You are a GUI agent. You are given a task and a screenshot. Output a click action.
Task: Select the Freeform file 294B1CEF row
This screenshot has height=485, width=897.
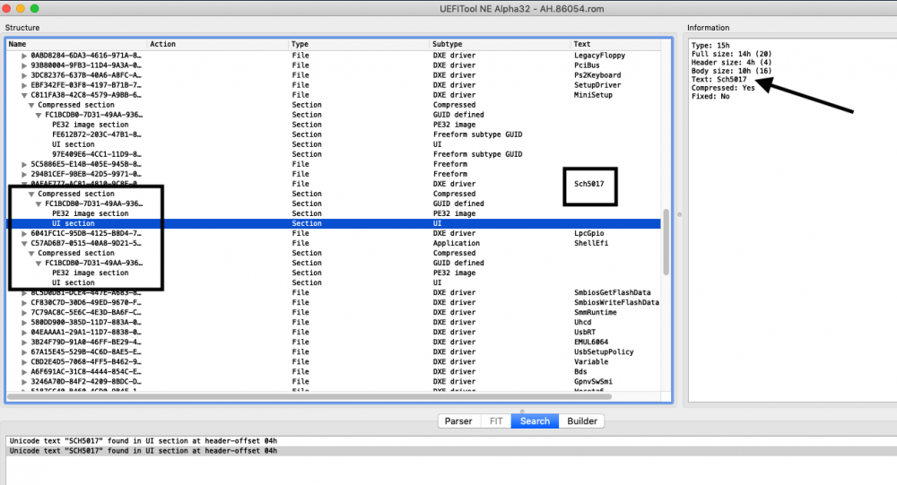coord(334,174)
